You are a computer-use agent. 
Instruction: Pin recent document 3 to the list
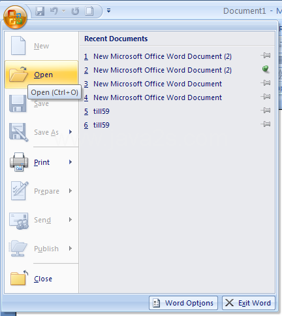pos(266,83)
